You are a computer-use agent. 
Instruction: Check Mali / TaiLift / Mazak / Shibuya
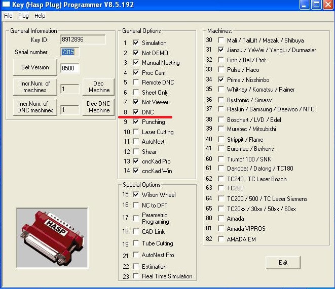pos(221,40)
